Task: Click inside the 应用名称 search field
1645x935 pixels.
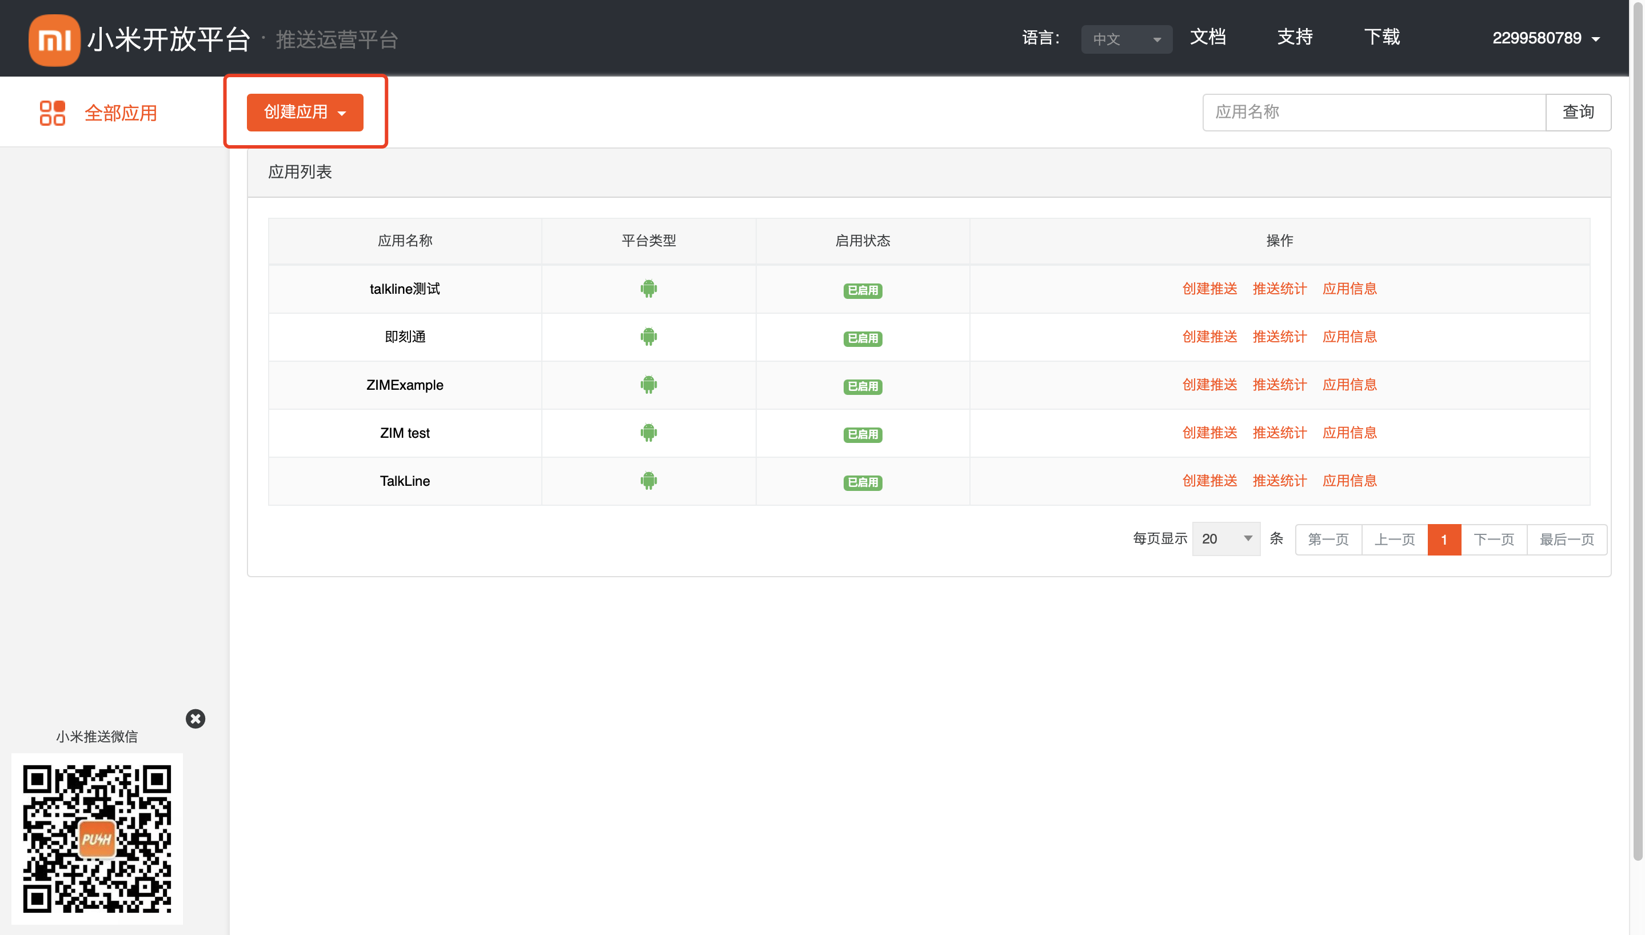Action: pos(1374,113)
